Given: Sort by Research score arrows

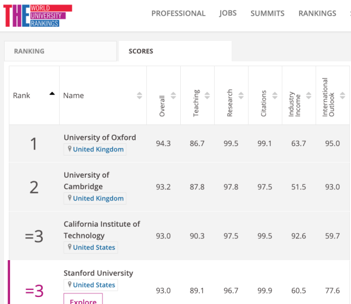Looking at the screenshot, I should coord(241,95).
